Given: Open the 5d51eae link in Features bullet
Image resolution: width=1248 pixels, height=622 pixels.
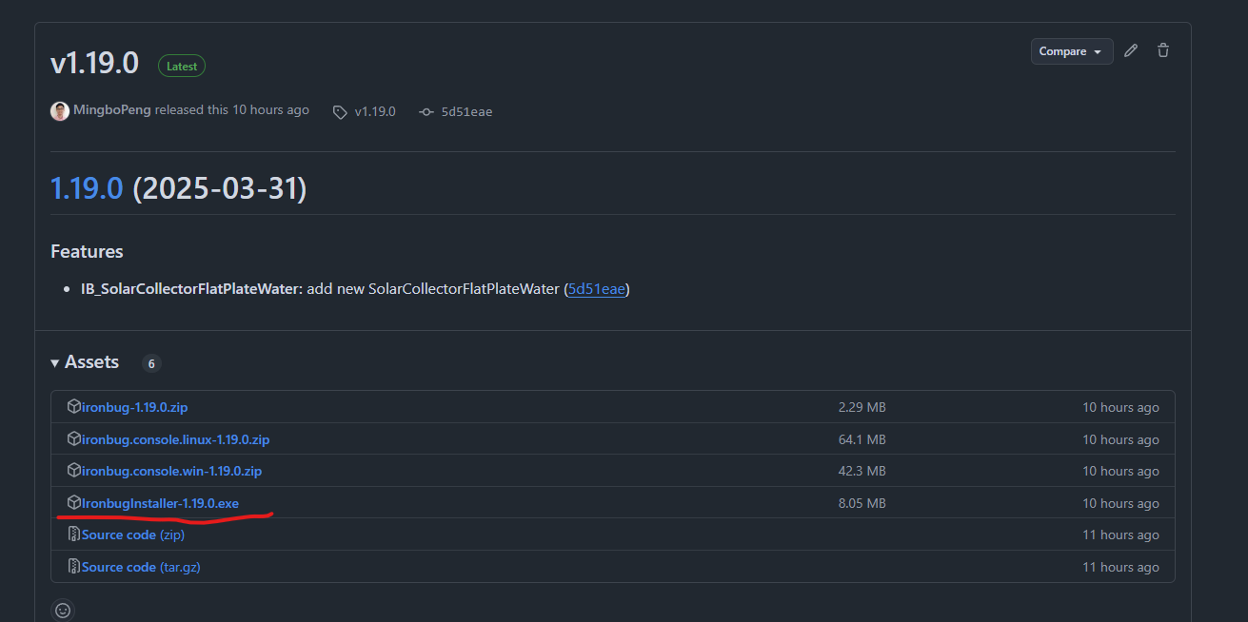Looking at the screenshot, I should pos(597,289).
